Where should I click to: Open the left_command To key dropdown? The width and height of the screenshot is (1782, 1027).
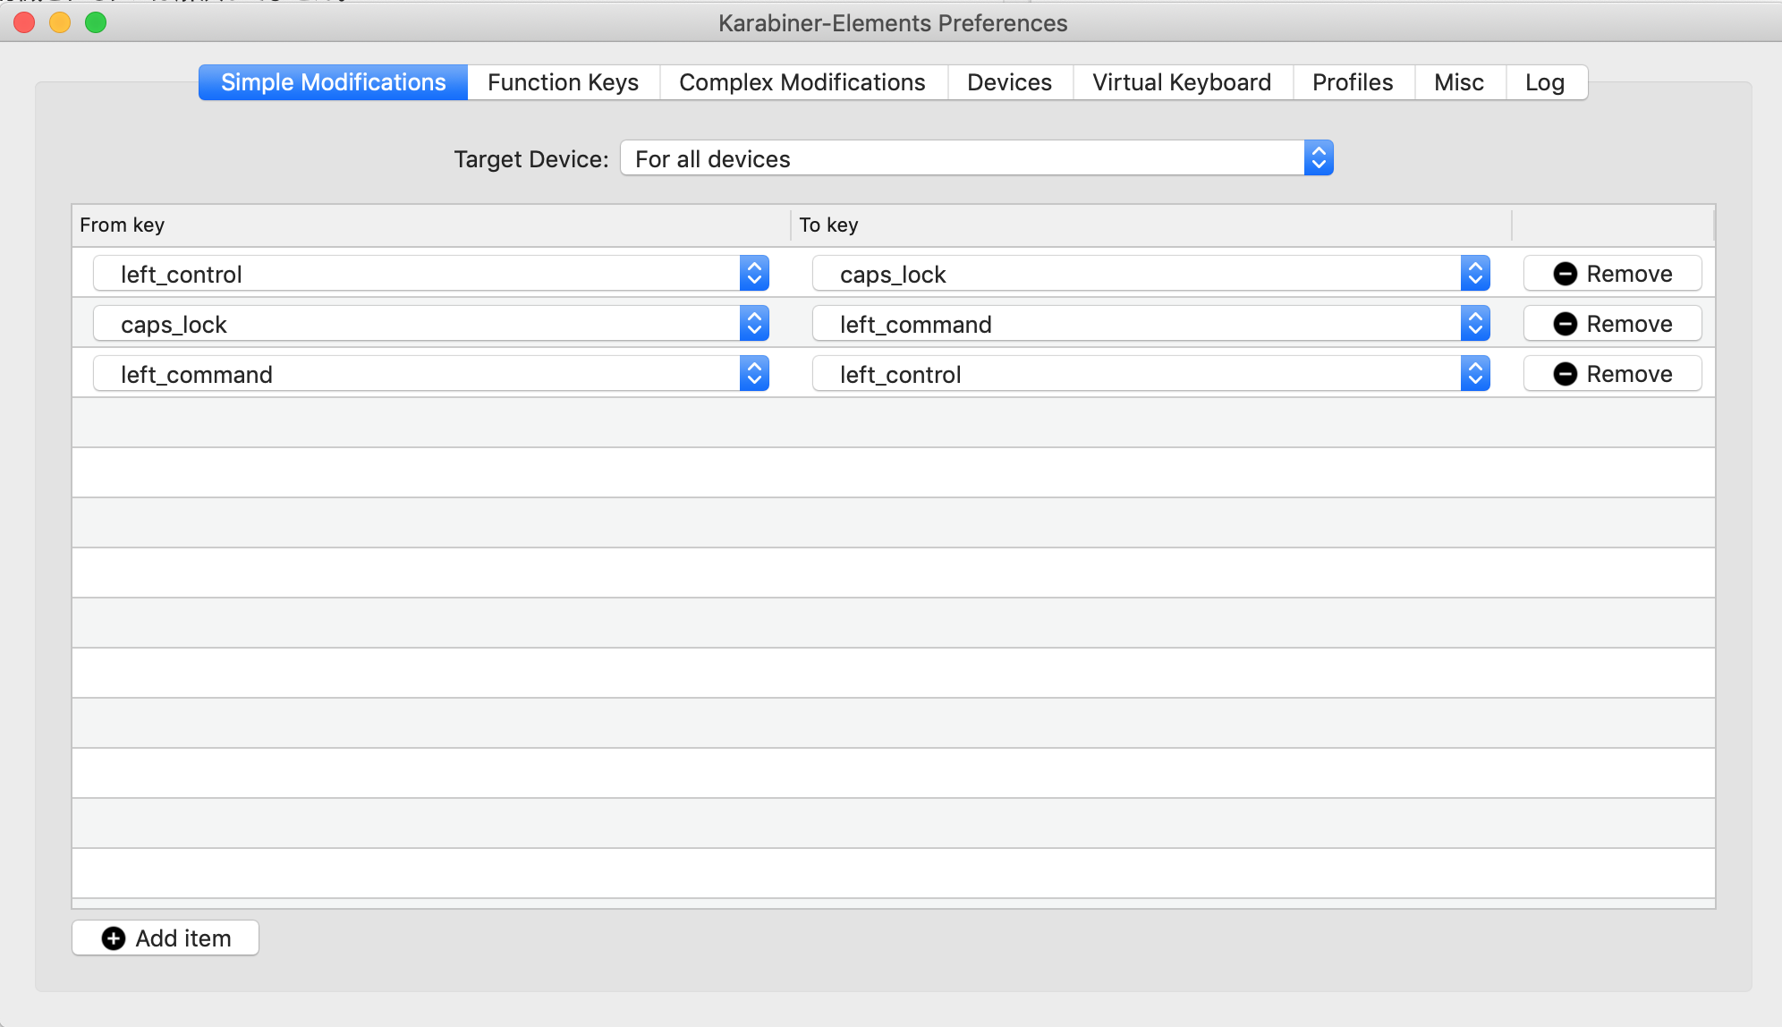point(1151,324)
